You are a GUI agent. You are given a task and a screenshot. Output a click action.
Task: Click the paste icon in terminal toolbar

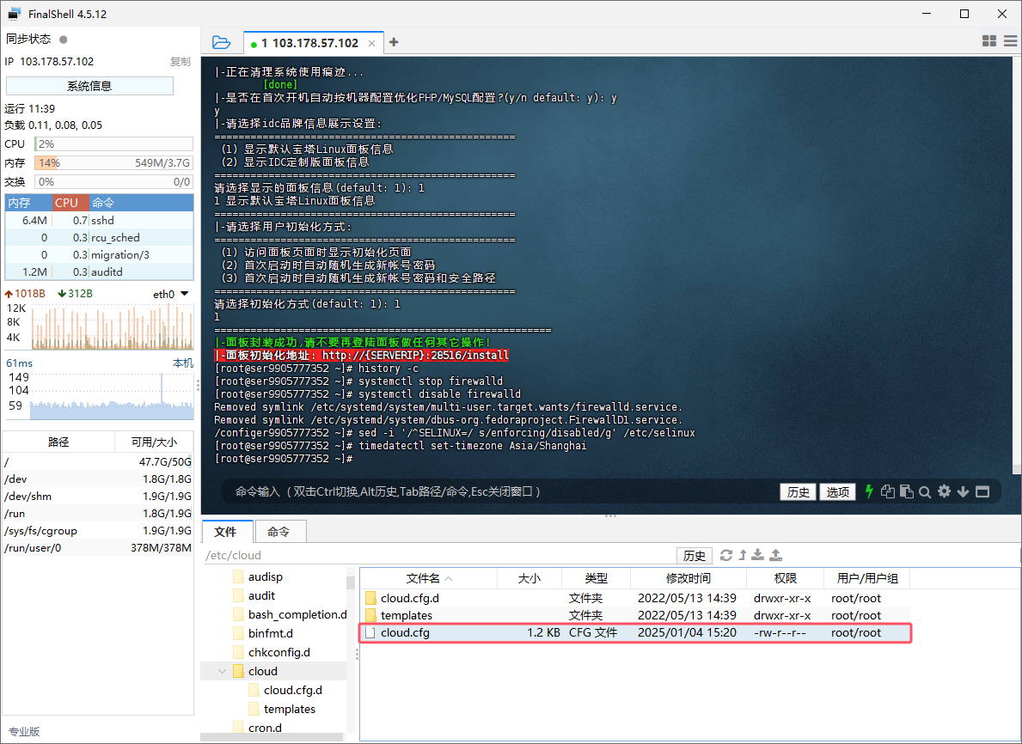point(906,491)
